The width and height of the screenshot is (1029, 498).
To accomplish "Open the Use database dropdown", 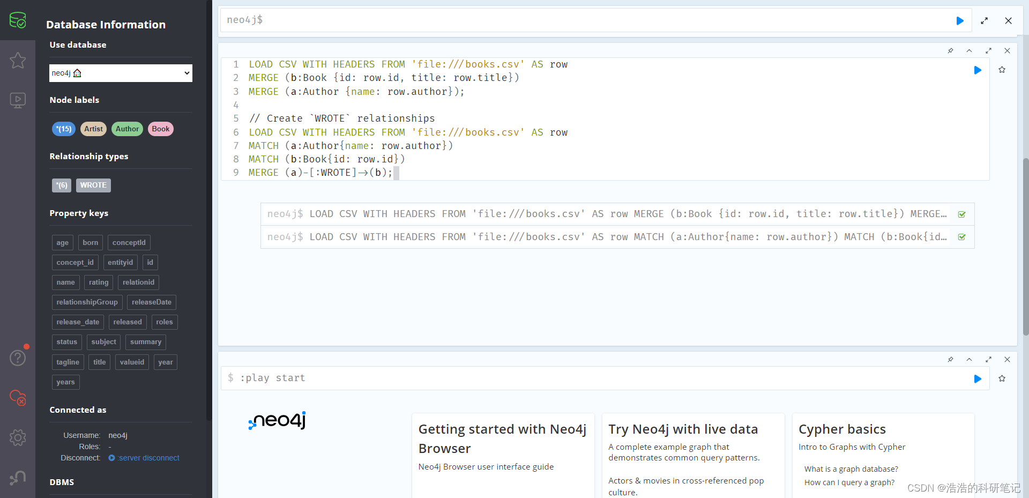I will [x=121, y=73].
